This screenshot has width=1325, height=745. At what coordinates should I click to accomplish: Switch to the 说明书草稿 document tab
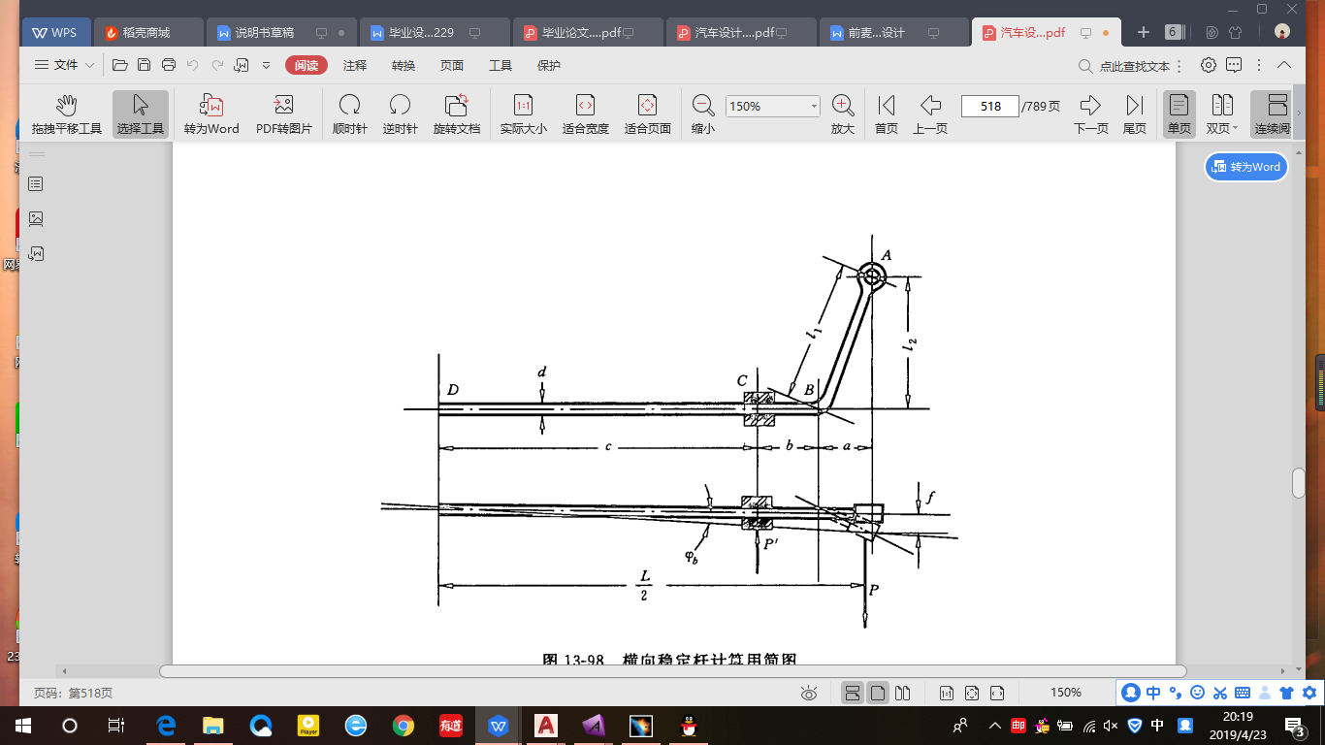click(x=264, y=32)
